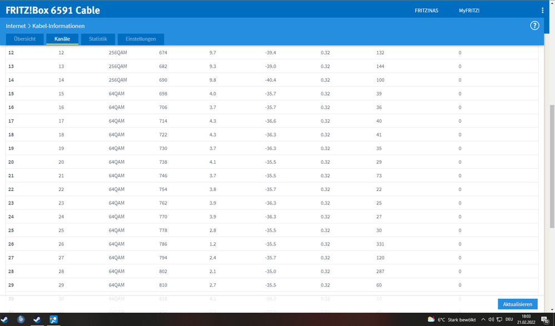This screenshot has height=326, width=555.
Task: Click the value -39.4 in channel 12 row
Action: (271, 53)
